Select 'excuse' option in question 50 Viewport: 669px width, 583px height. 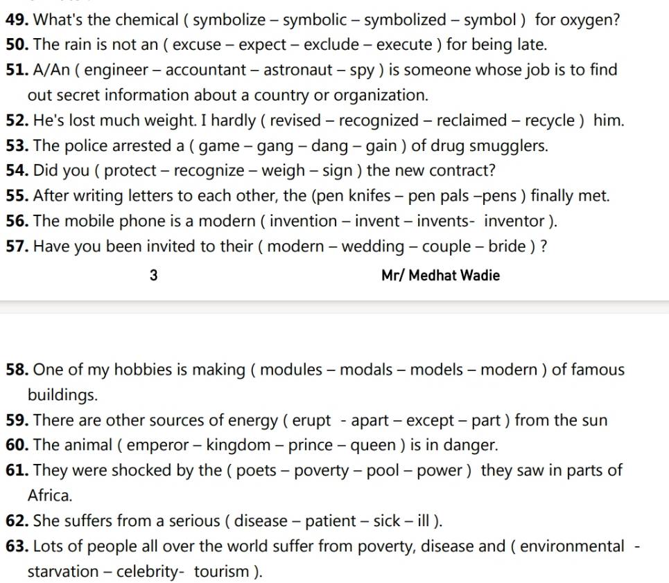coord(197,45)
